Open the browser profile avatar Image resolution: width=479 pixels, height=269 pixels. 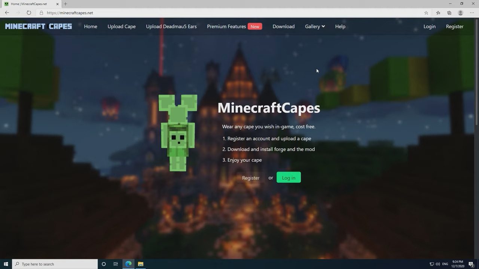pyautogui.click(x=461, y=13)
